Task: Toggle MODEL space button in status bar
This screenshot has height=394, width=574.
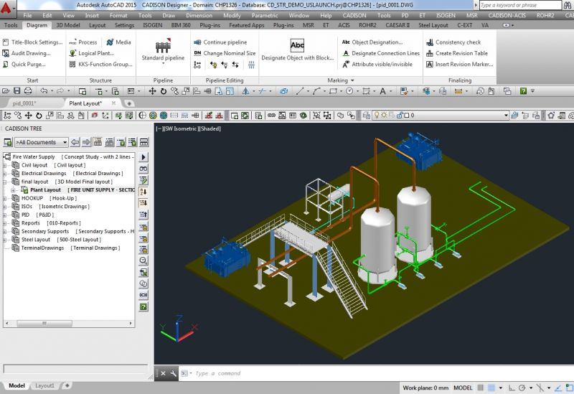Action: 463,388
